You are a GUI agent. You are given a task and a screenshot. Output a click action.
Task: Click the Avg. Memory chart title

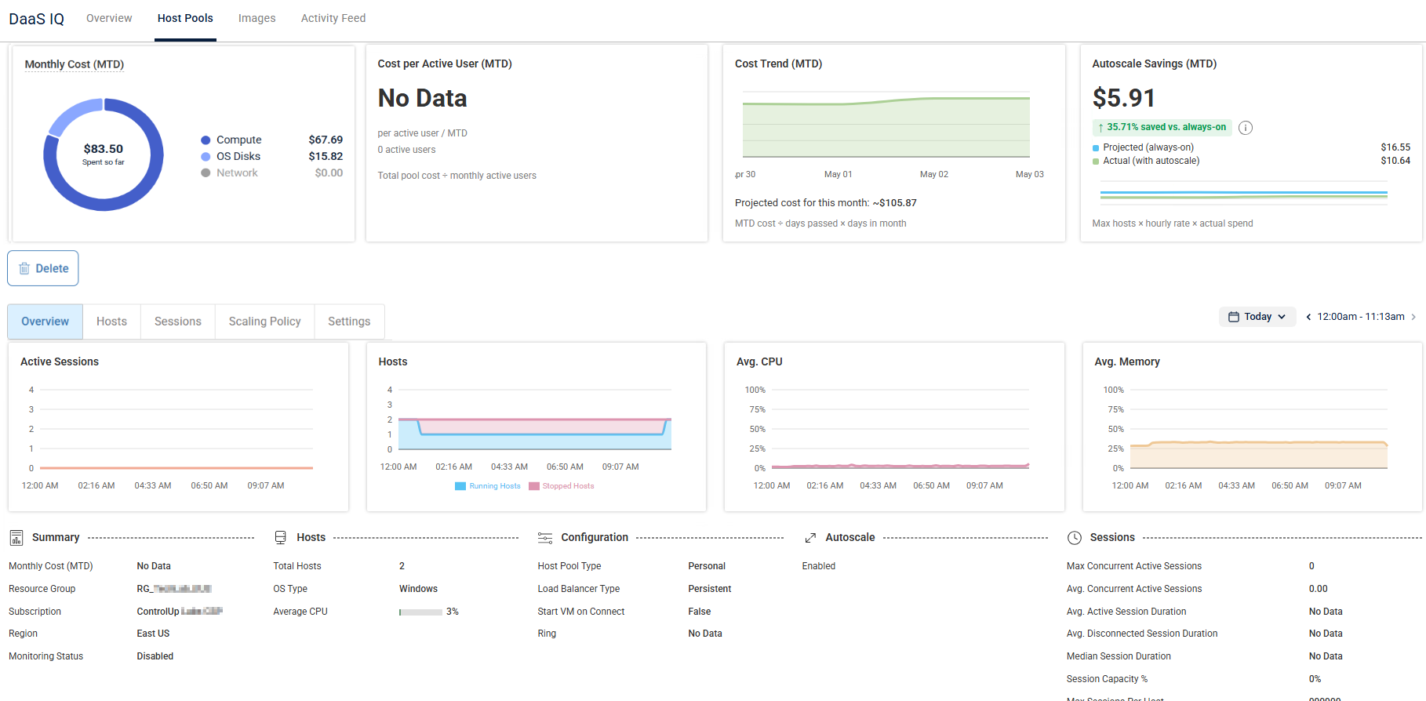pos(1127,361)
